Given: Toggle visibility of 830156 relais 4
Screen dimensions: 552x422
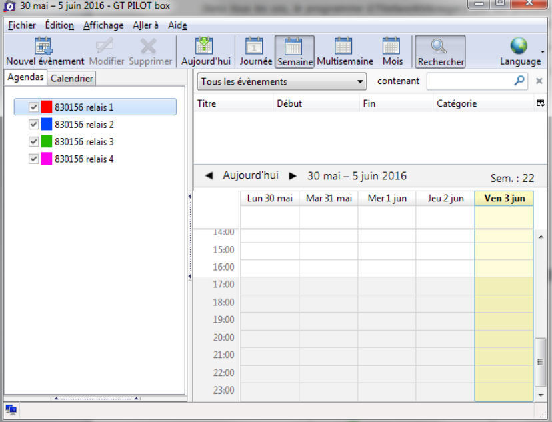Looking at the screenshot, I should [33, 159].
